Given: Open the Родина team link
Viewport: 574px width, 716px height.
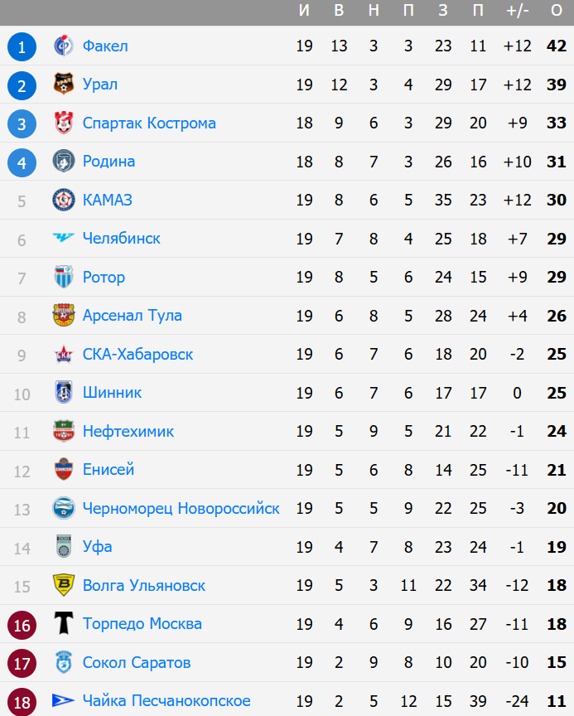Looking at the screenshot, I should coord(109,162).
